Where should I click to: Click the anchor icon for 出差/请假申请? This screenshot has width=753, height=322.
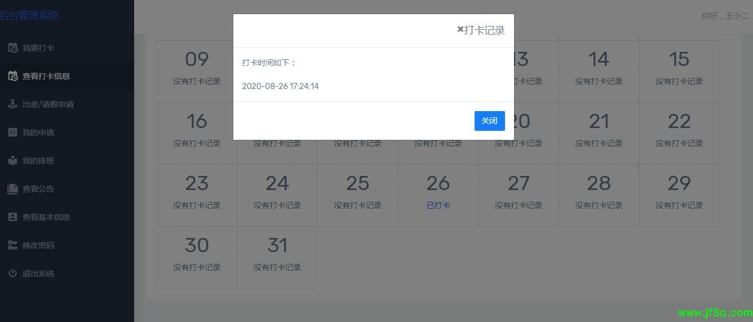click(12, 104)
